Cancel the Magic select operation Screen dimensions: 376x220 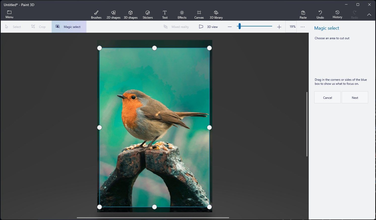(x=327, y=97)
